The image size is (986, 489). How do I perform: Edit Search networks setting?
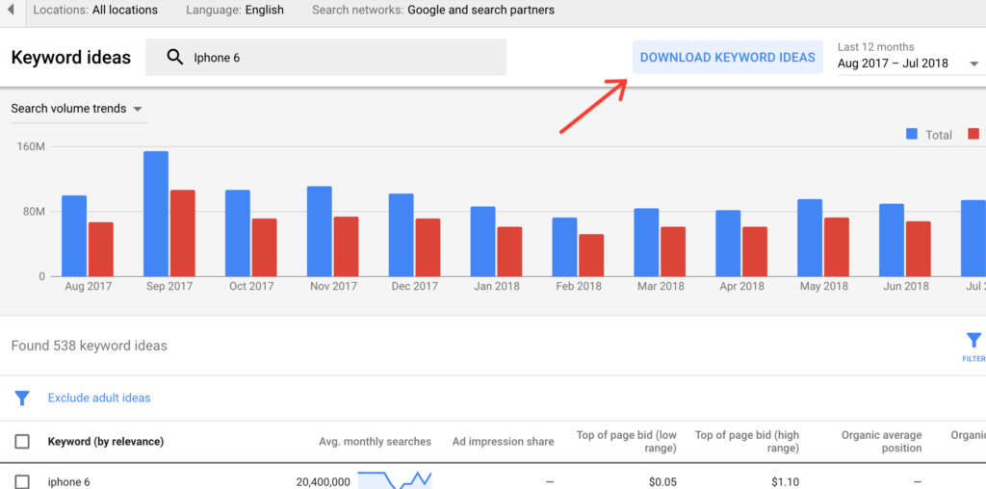(x=433, y=10)
